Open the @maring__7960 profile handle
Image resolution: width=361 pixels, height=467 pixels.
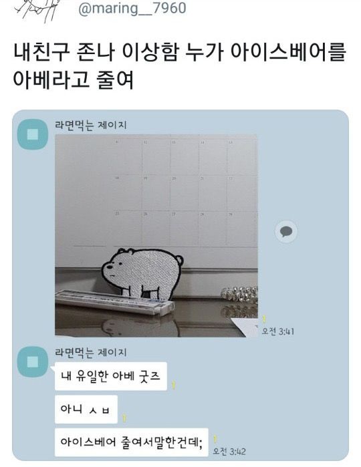coord(132,8)
